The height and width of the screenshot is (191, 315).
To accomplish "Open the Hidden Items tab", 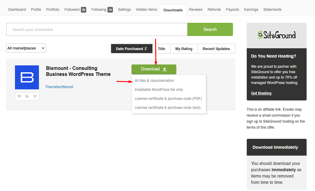I will [146, 10].
